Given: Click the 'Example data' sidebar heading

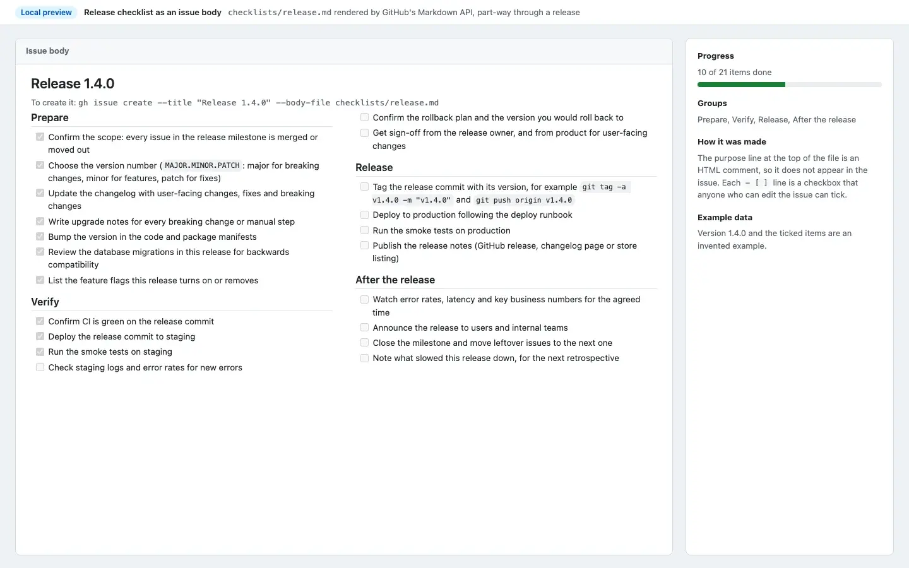Looking at the screenshot, I should click(x=725, y=217).
